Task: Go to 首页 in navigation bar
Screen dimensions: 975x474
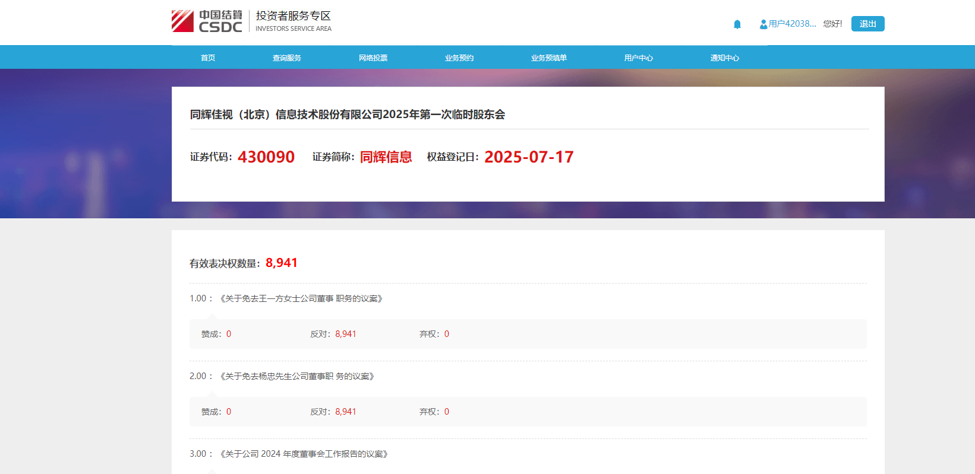Action: tap(208, 58)
